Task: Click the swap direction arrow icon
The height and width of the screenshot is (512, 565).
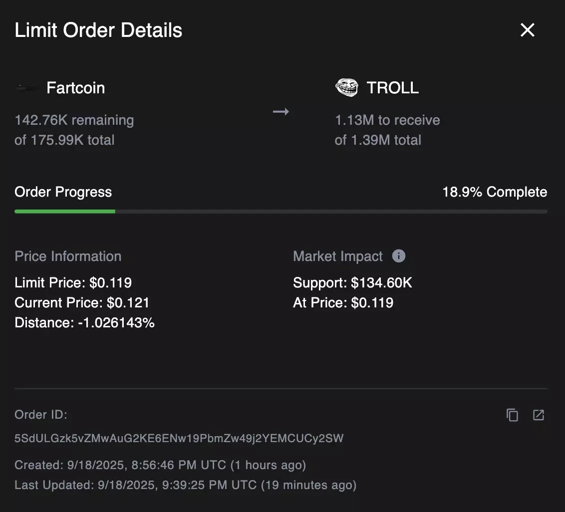Action: click(x=281, y=112)
